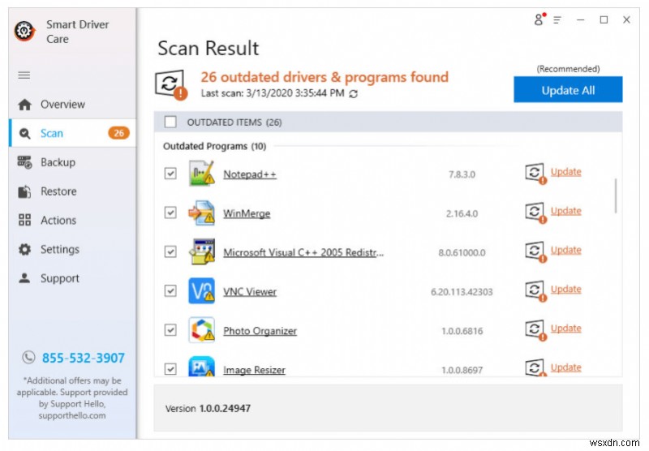Uncheck the Notepad++ checkbox
Screen dimensions: 649x451
(x=170, y=174)
